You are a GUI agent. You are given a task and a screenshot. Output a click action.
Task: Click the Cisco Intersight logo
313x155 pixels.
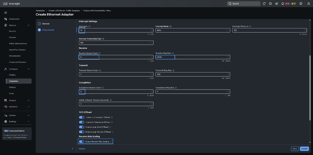(x=11, y=4)
